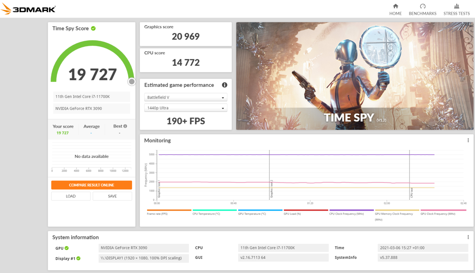Click the info icon next to Best

tap(125, 126)
